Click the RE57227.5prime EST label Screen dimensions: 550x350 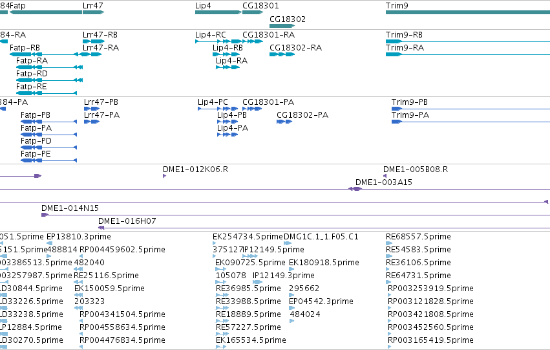point(248,327)
